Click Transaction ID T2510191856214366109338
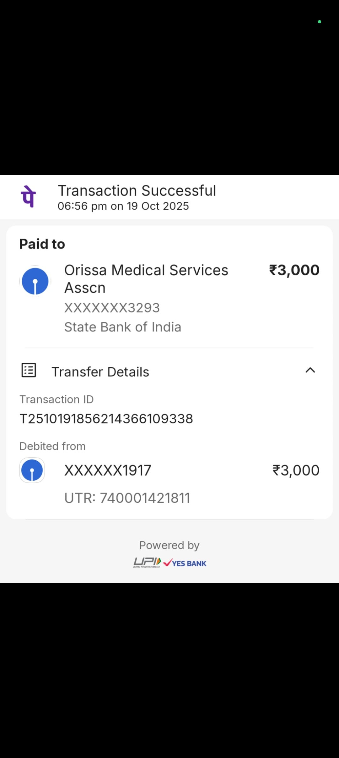The width and height of the screenshot is (339, 758). 106,419
